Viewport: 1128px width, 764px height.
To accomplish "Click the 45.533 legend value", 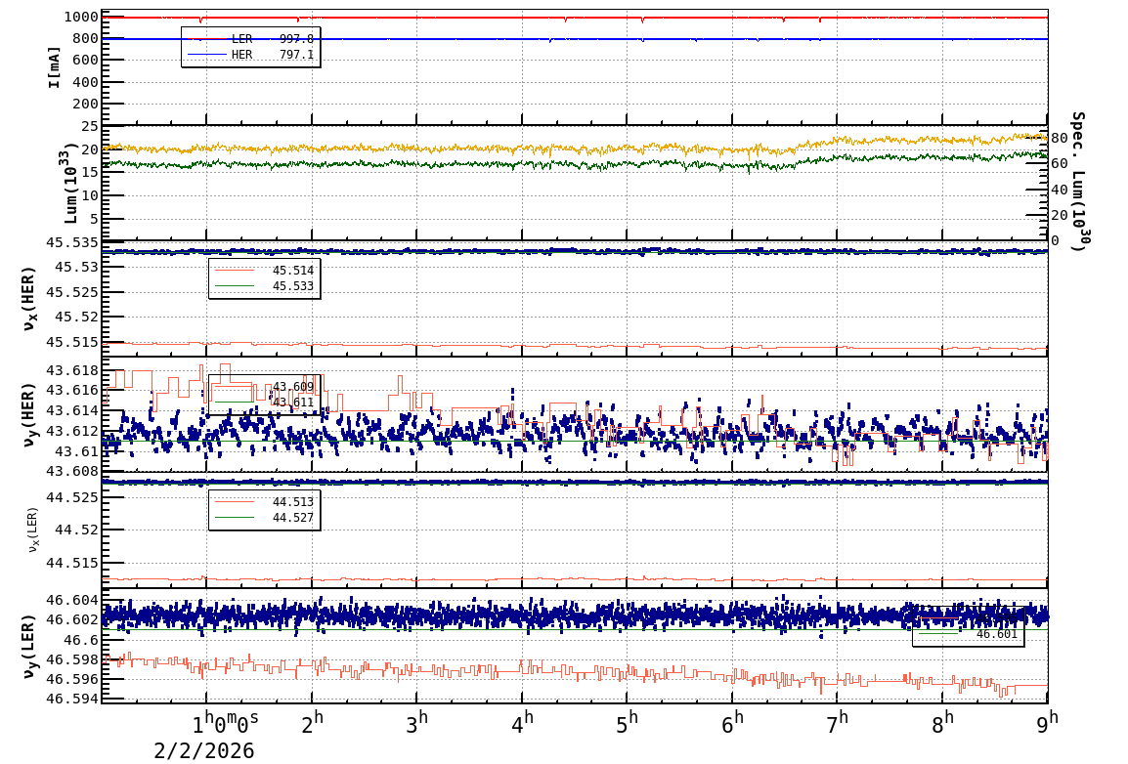I will point(293,286).
